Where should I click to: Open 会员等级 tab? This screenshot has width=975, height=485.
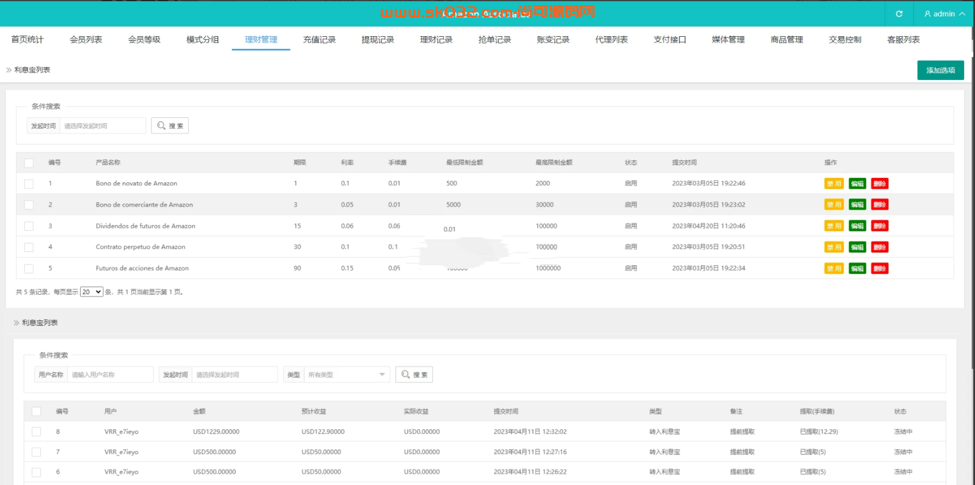click(144, 39)
